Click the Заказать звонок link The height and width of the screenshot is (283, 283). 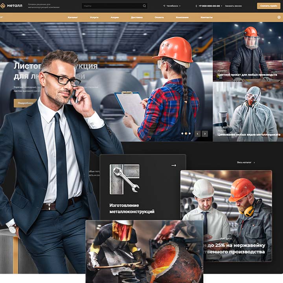(233, 6)
